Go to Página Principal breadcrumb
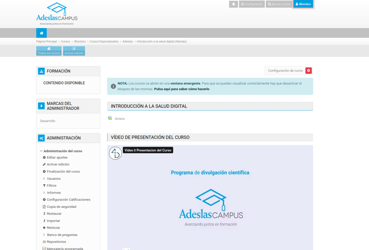 46,41
